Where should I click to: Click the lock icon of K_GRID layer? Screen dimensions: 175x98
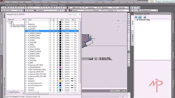[57, 63]
